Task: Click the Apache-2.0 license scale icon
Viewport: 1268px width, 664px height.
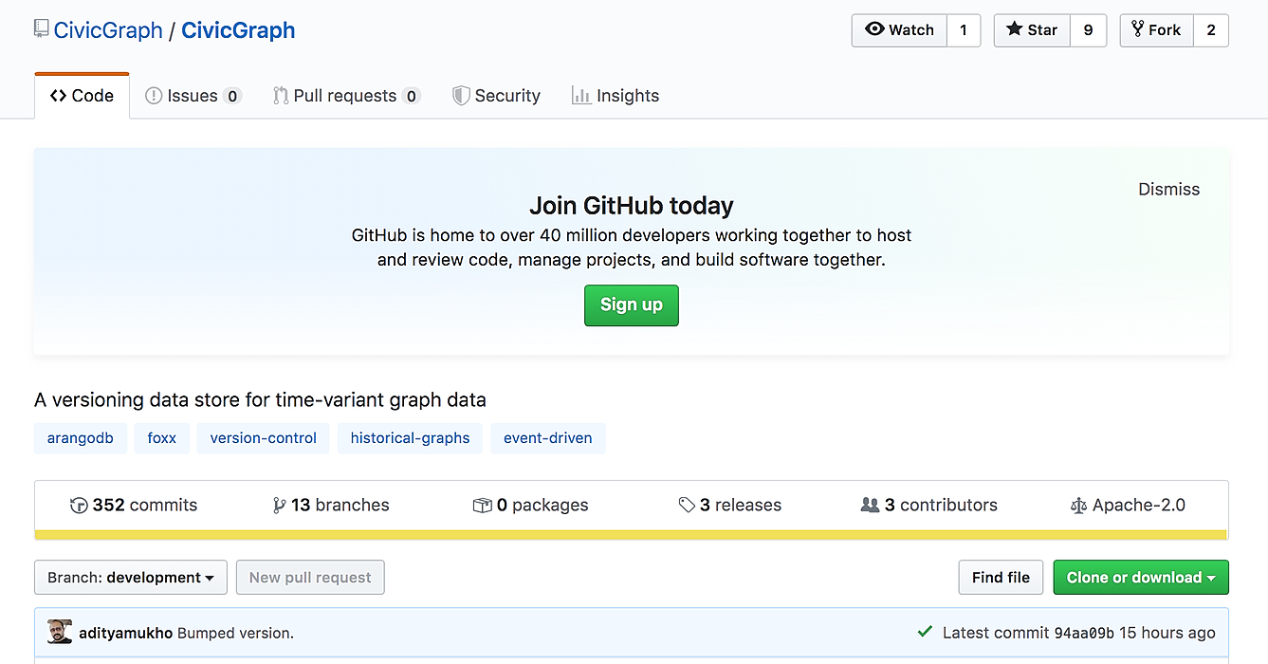Action: click(1078, 506)
